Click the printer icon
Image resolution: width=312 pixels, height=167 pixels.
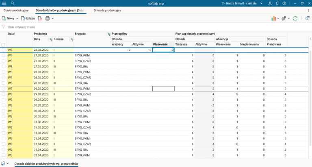(x=47, y=18)
